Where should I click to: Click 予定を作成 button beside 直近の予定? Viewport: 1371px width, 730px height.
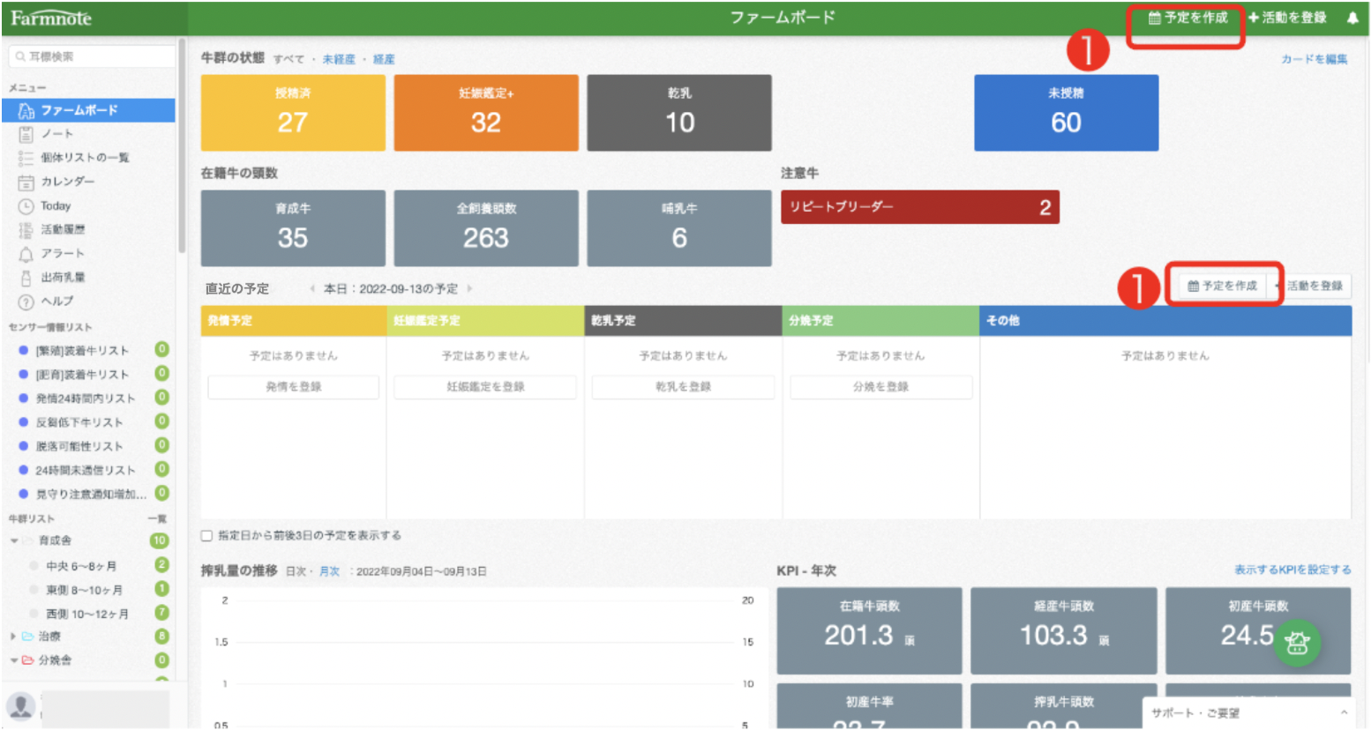1223,286
